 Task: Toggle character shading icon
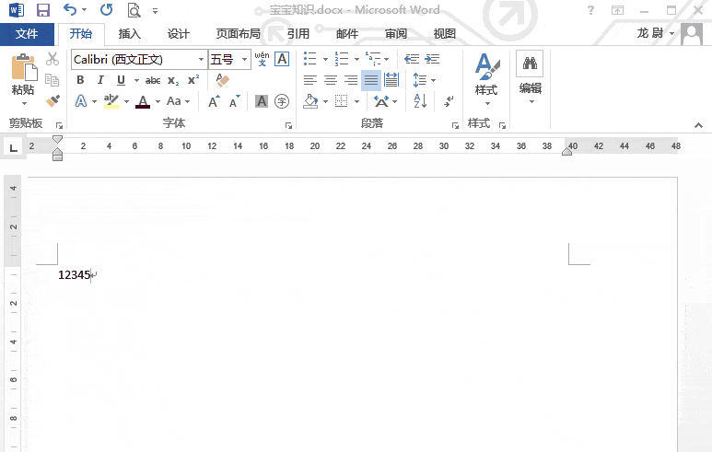262,101
